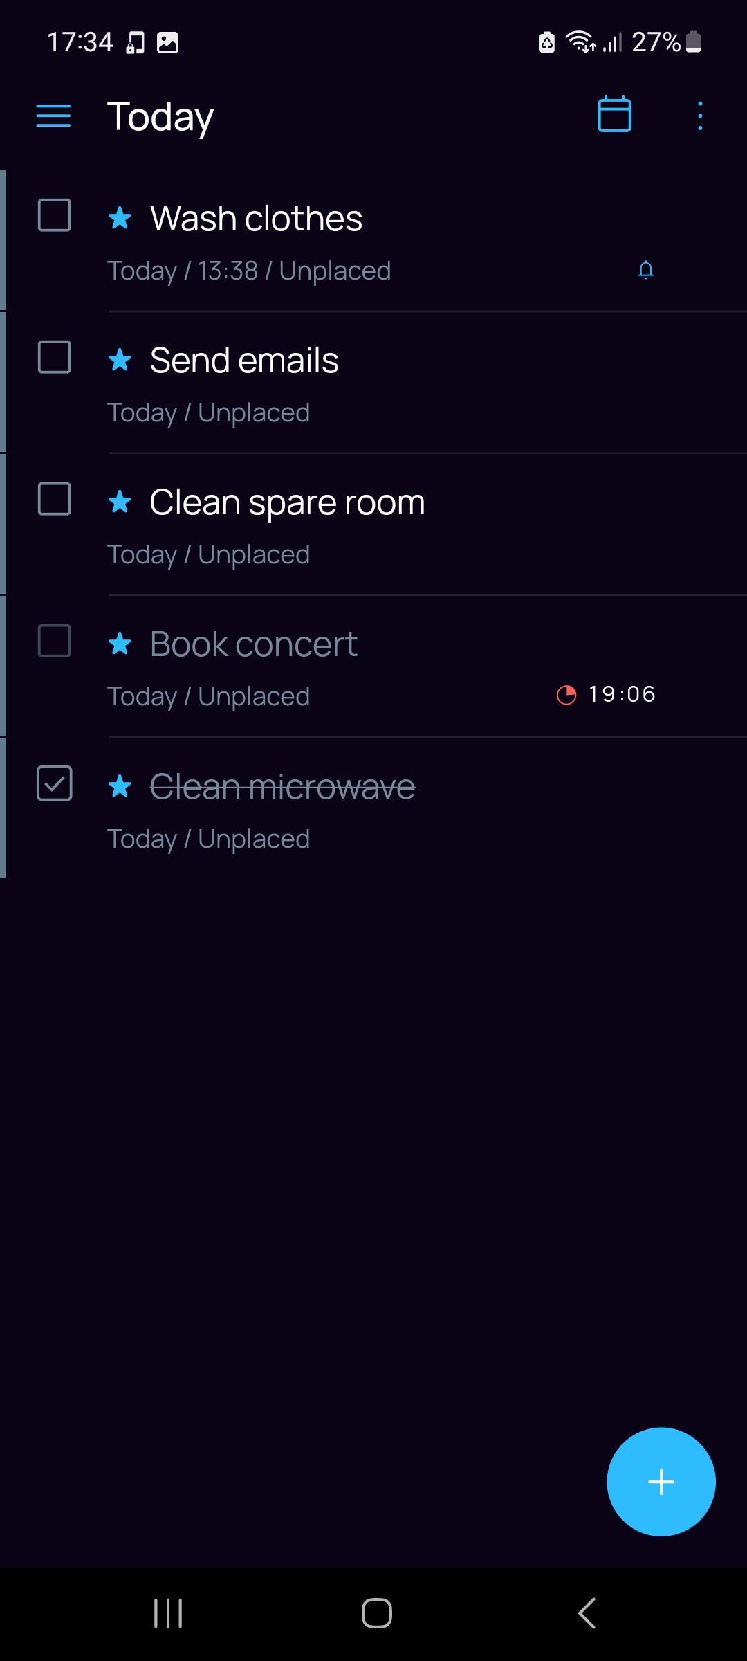This screenshot has height=1661, width=747.
Task: Check the Wash clothes checkbox
Action: click(x=54, y=215)
